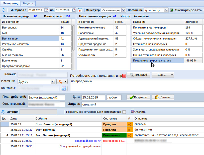Open the calendar picker for start date 01.01.2019

pos(46,10)
